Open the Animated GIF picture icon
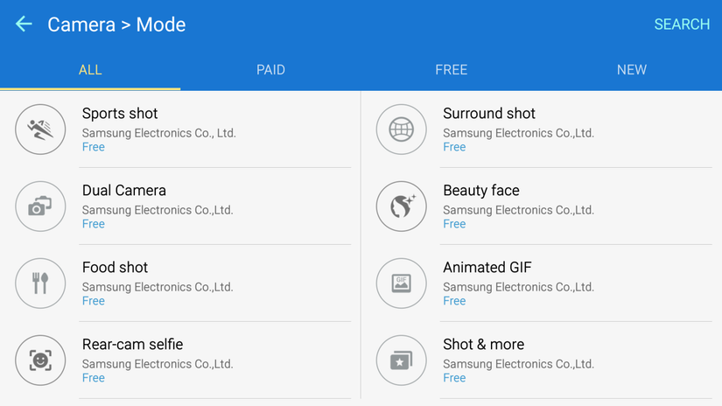Screen dimensions: 722x406 pyautogui.click(x=402, y=283)
